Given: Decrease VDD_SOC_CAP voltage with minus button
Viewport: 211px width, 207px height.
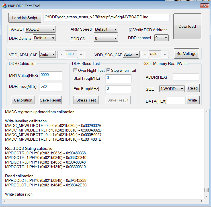Looking at the screenshot, I should point(145,54).
